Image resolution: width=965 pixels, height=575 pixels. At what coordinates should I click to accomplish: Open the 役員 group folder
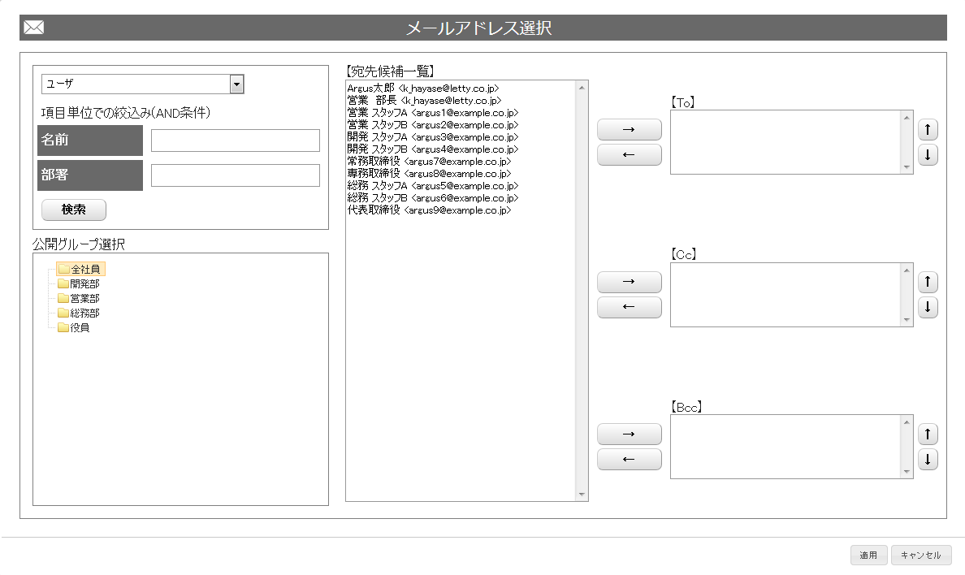pos(80,327)
